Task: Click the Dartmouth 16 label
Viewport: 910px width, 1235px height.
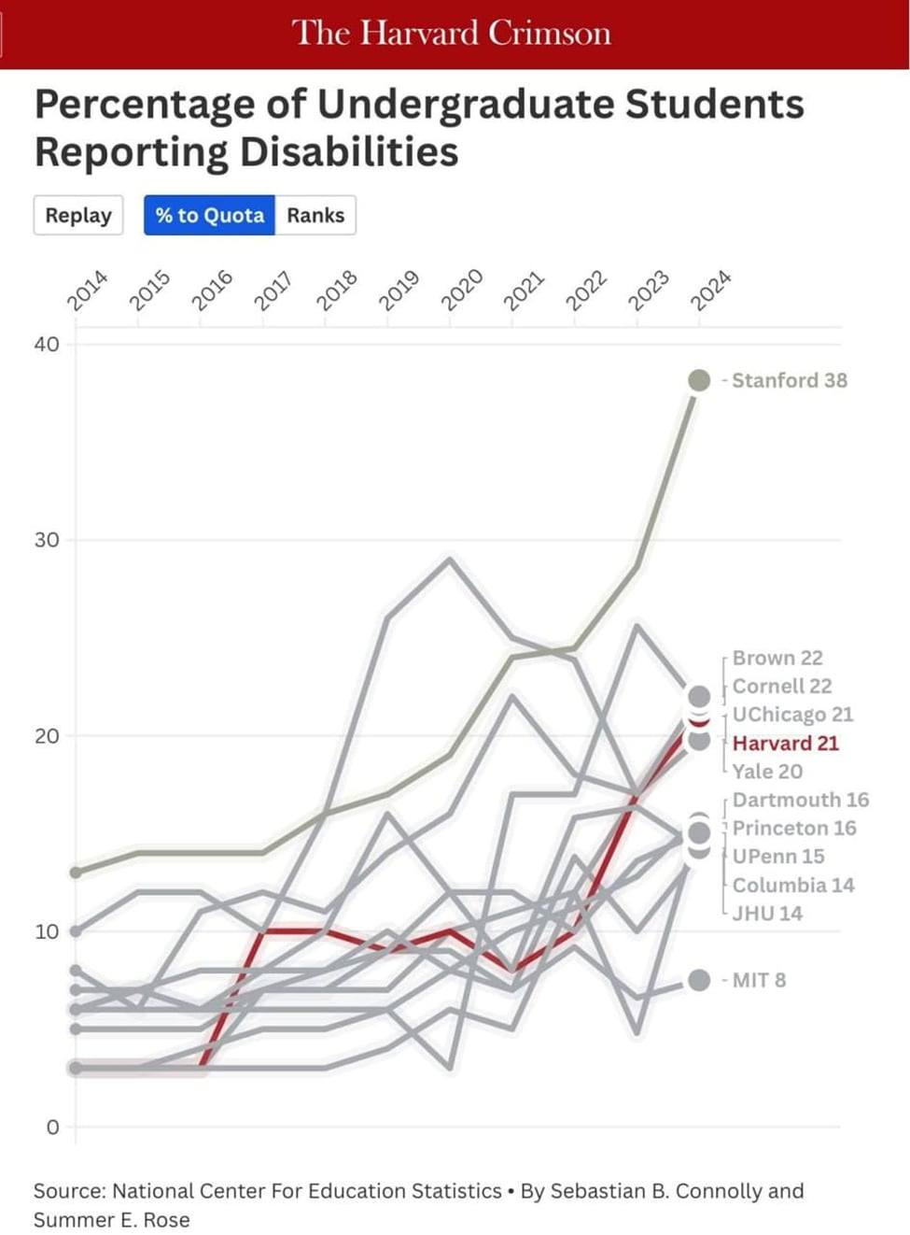Action: tap(800, 800)
